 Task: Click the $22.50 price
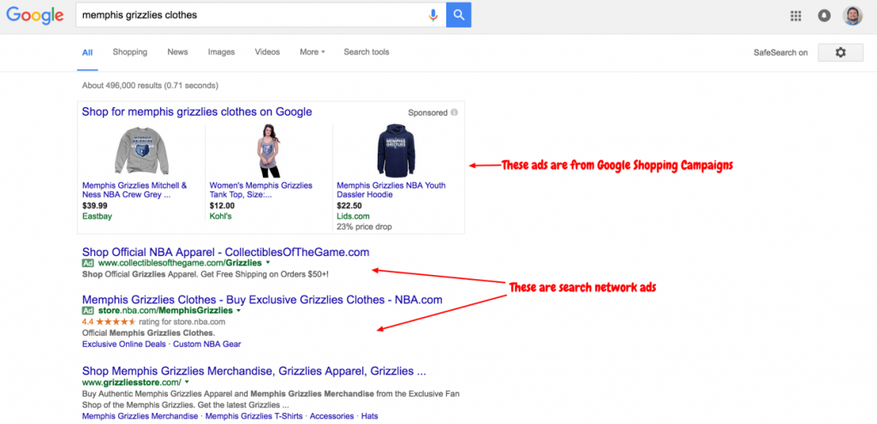point(349,206)
